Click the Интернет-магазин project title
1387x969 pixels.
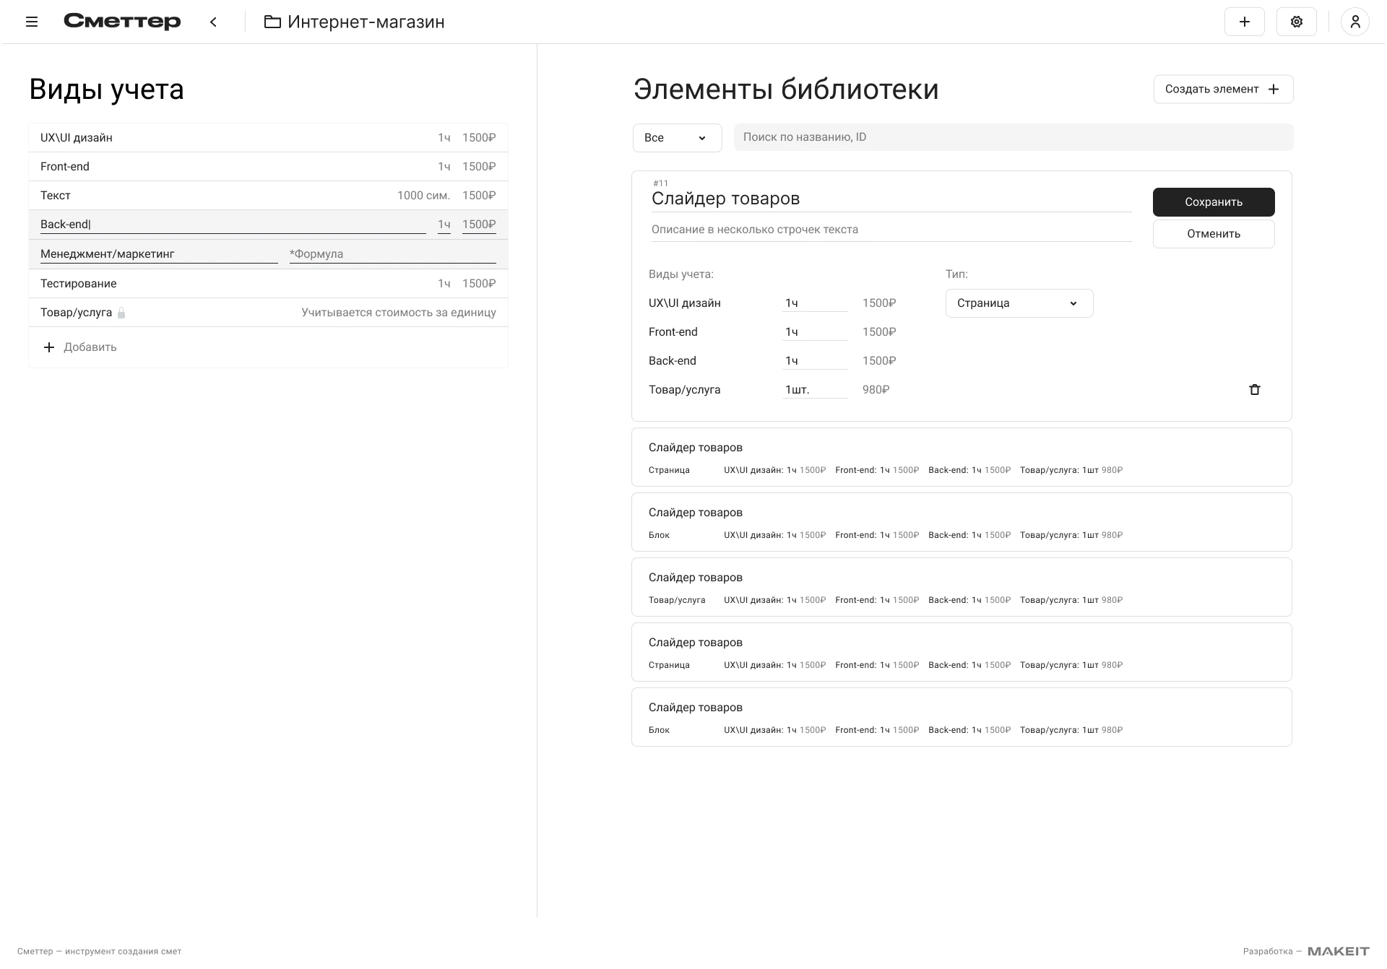tap(366, 22)
